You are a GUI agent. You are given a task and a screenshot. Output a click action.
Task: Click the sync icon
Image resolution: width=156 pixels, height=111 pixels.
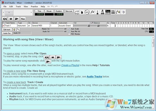click(87, 12)
